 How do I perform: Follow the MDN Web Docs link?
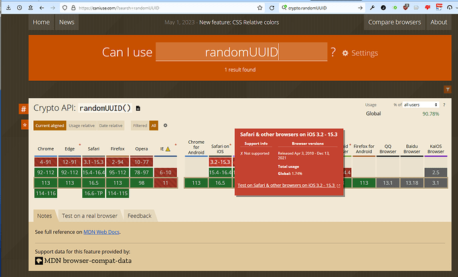pos(102,232)
